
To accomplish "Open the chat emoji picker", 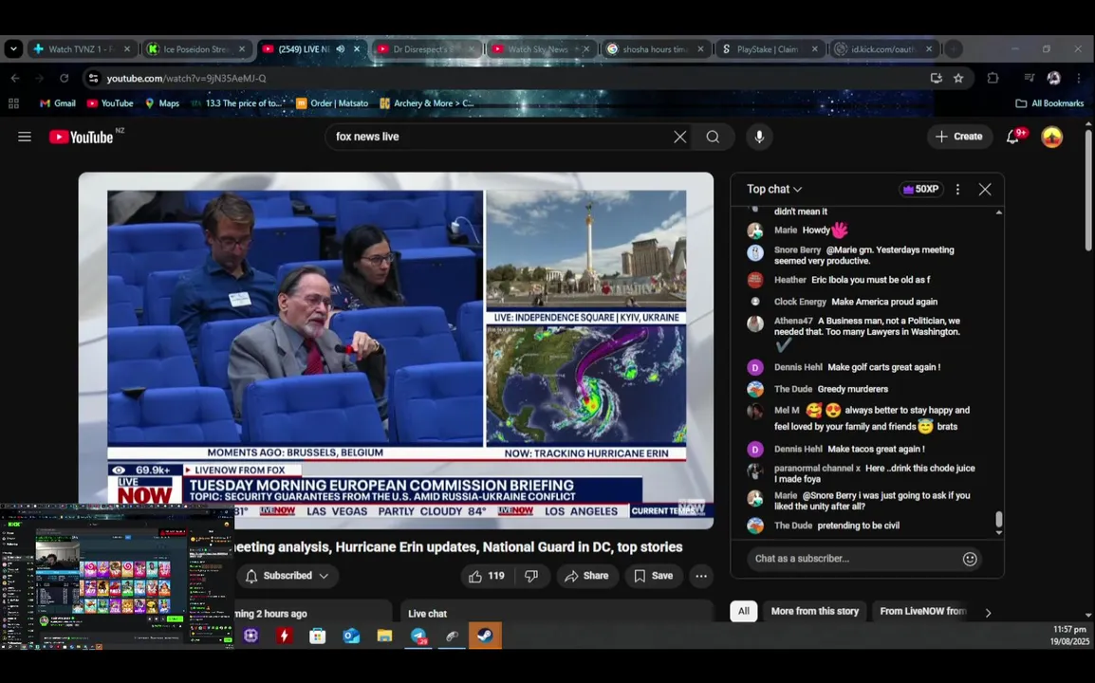I will point(970,559).
